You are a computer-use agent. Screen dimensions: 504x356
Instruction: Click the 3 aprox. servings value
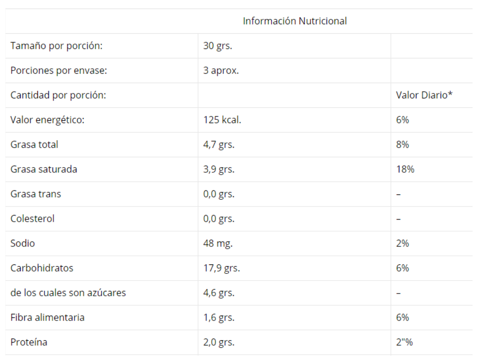click(221, 70)
